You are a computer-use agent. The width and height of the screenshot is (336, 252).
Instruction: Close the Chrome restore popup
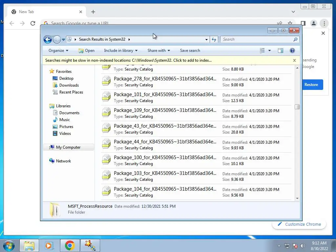tap(323, 33)
